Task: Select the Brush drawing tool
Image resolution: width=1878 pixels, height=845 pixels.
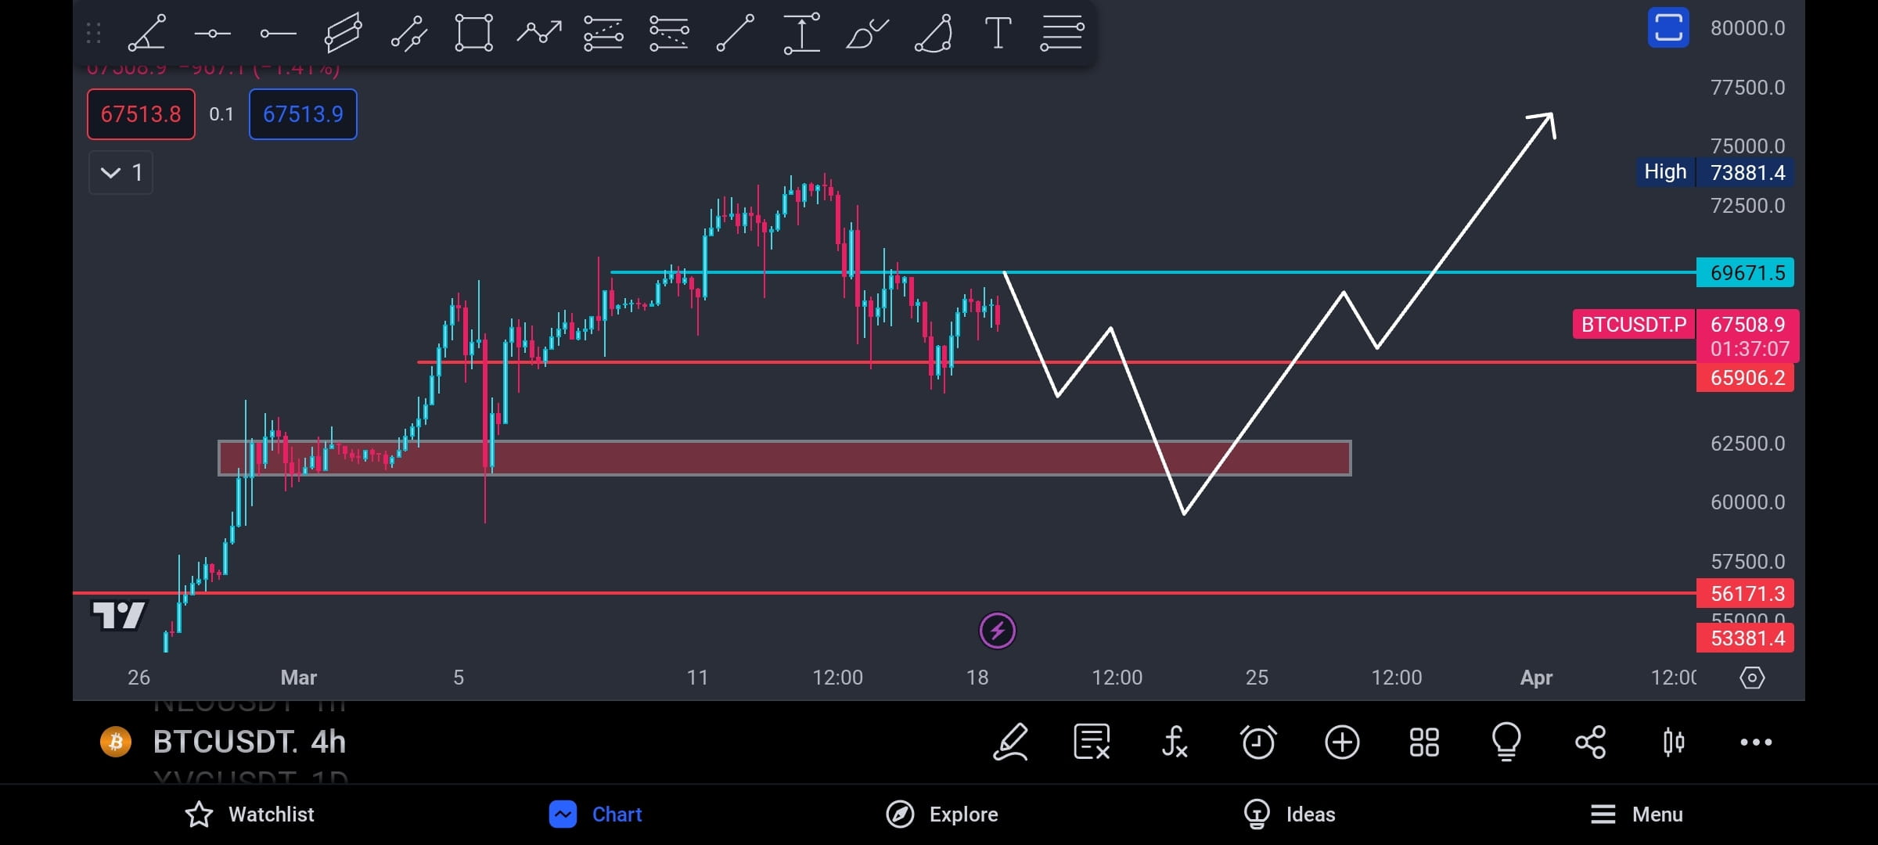Action: click(x=866, y=33)
